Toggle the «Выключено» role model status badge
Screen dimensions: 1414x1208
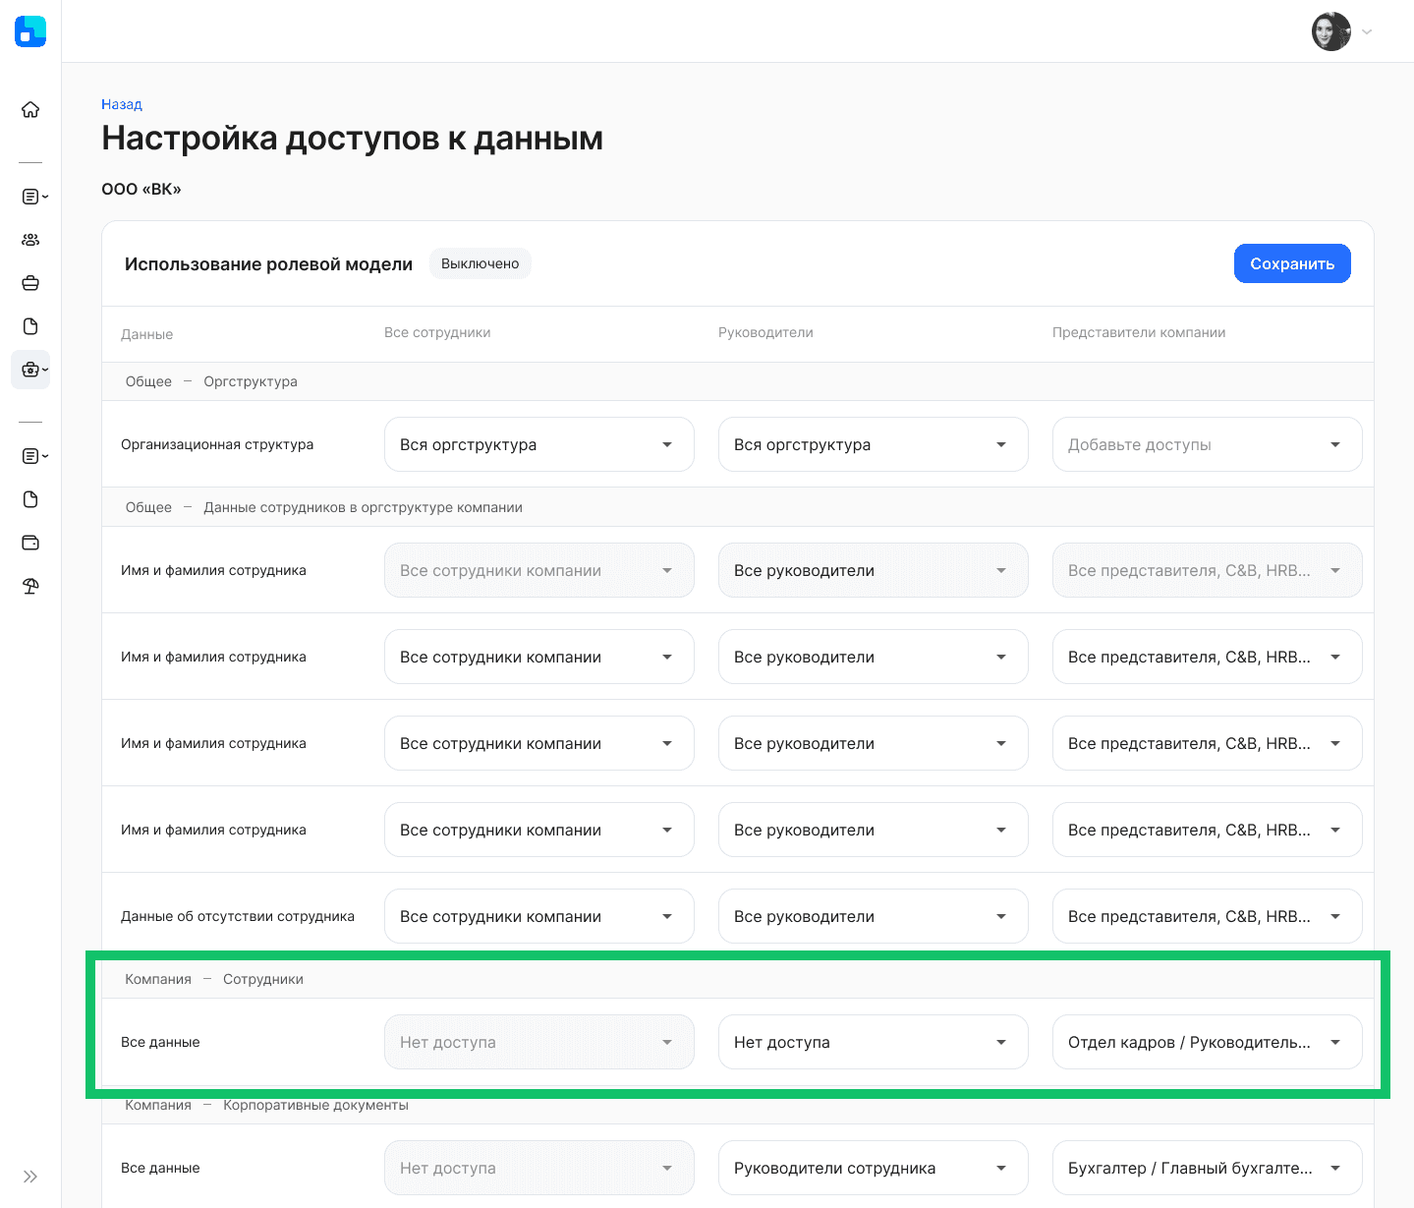coord(480,263)
